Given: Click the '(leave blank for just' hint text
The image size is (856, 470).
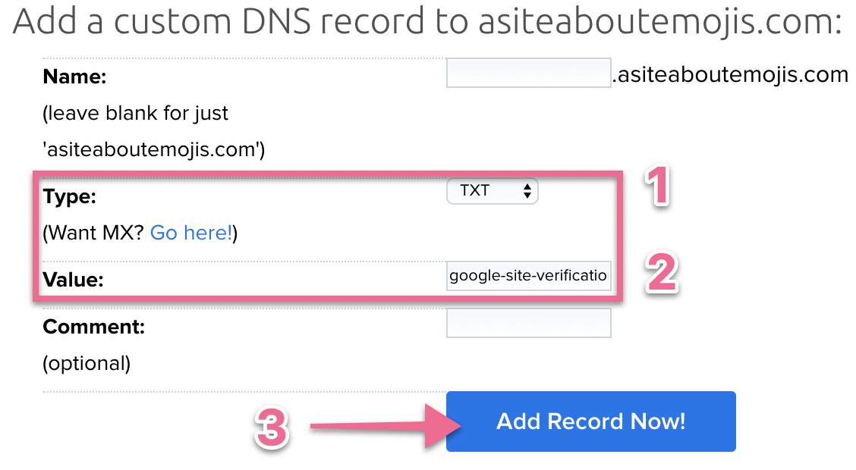Looking at the screenshot, I should click(x=136, y=114).
